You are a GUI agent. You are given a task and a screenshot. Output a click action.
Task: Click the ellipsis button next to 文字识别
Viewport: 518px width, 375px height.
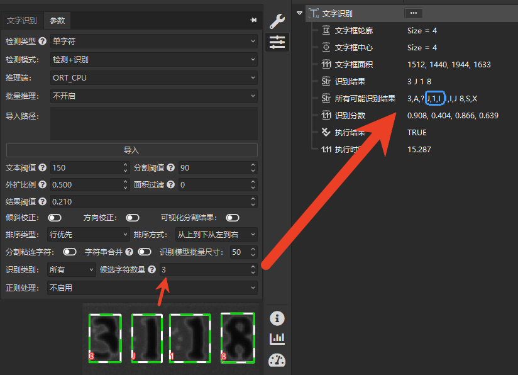(x=413, y=13)
